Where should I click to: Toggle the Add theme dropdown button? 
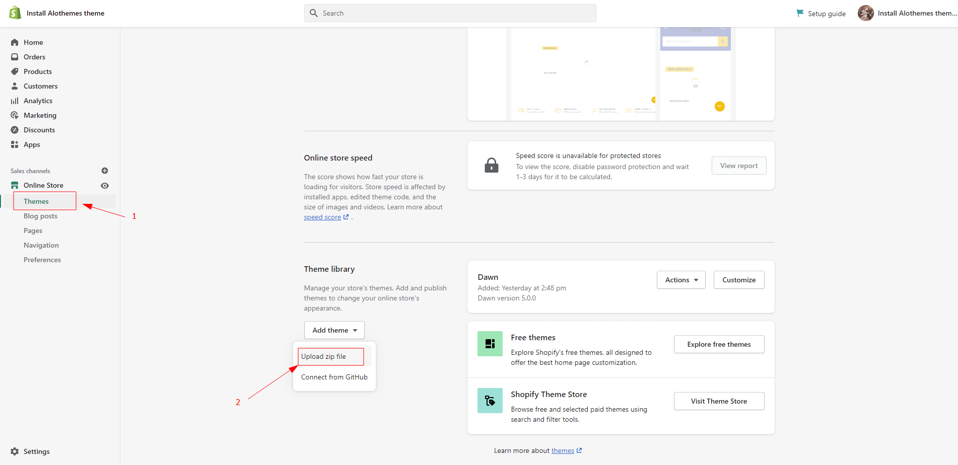coord(334,330)
